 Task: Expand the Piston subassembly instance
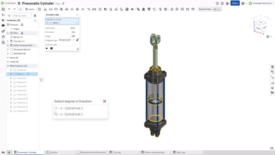click(8, 45)
